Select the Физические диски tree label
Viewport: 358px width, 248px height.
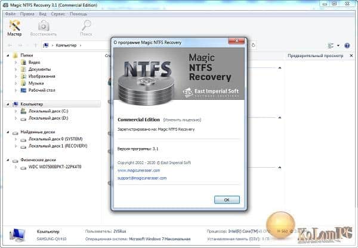click(x=38, y=160)
